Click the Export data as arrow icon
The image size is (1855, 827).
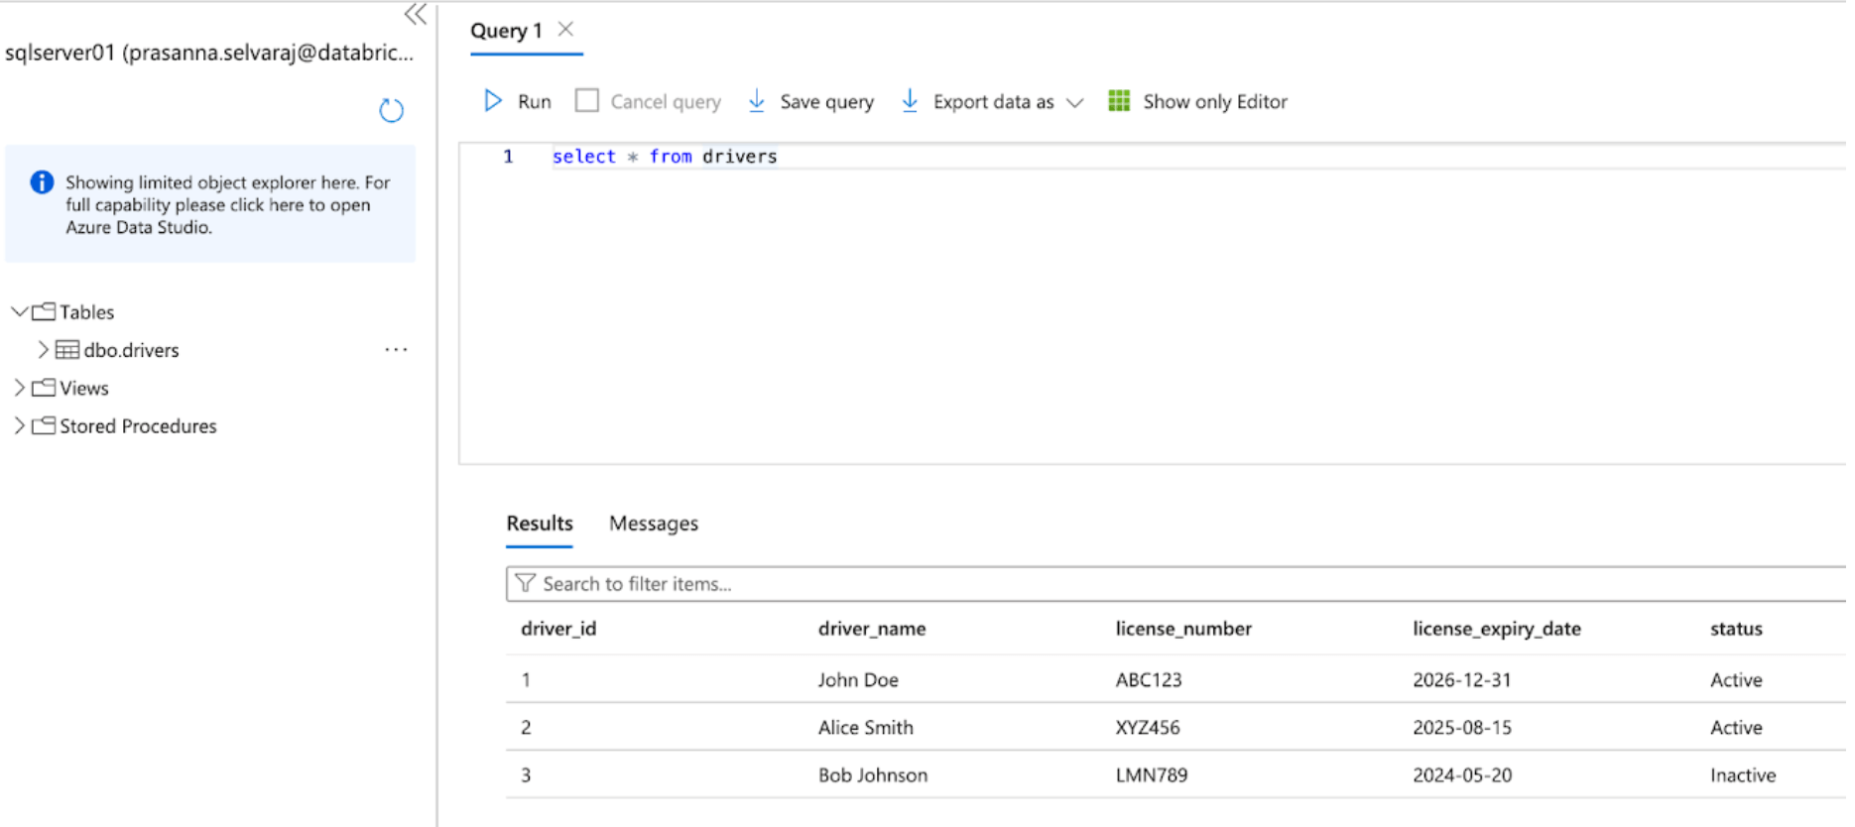[x=910, y=101]
